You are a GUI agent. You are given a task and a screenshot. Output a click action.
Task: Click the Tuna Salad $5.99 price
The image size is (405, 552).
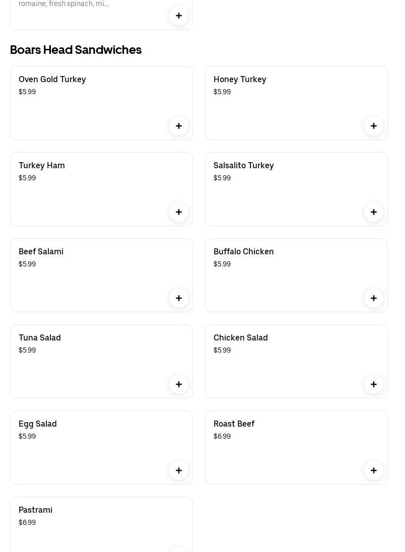click(x=27, y=350)
